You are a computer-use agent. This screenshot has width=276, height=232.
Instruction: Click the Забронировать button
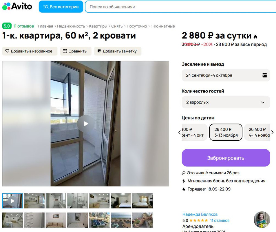(226, 158)
